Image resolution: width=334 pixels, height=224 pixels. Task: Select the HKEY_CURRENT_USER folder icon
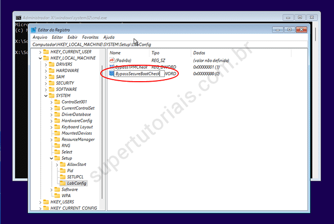point(45,52)
